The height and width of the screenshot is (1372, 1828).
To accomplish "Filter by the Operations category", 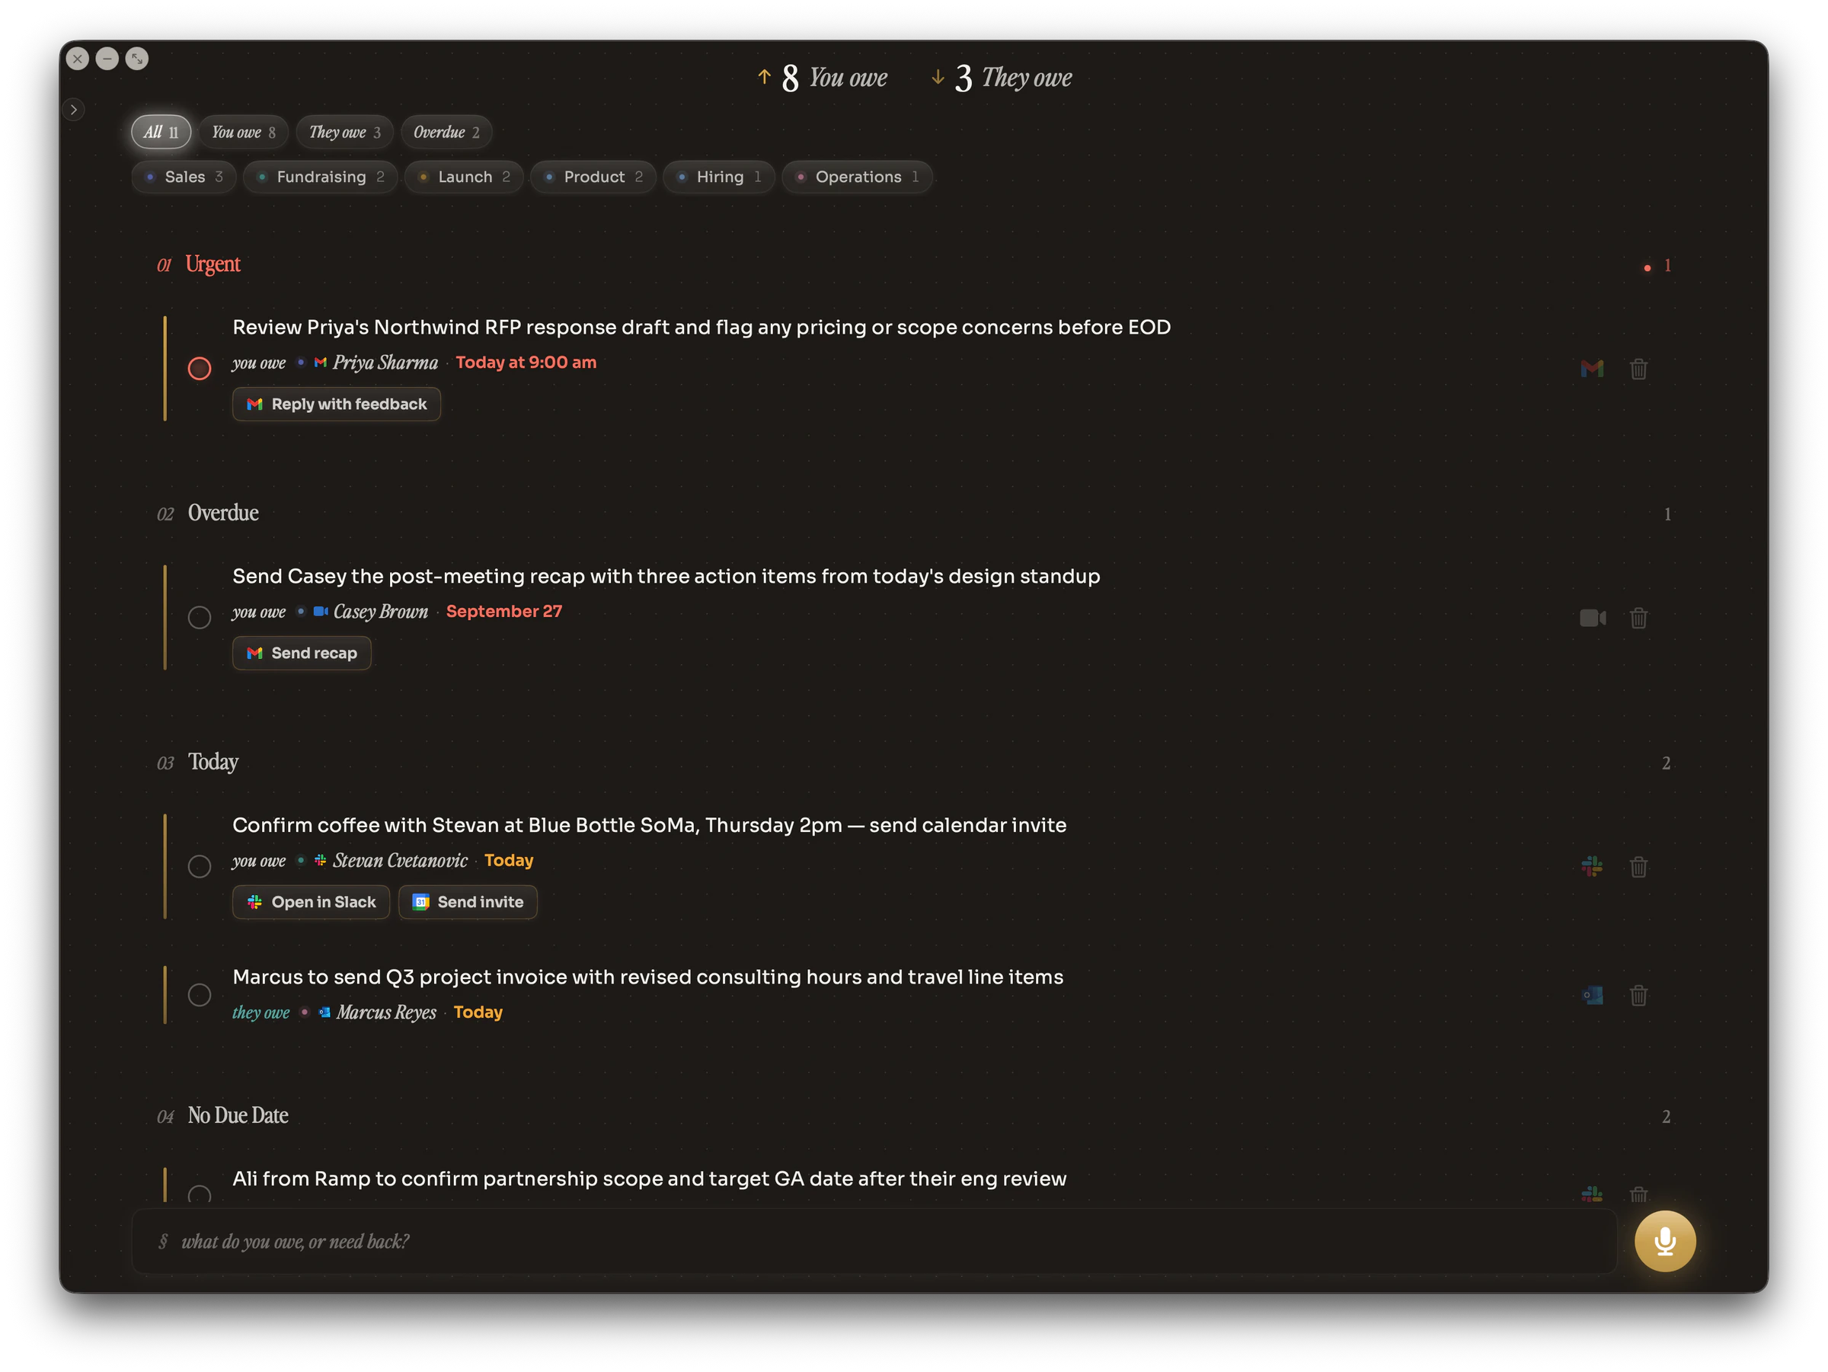I will point(857,177).
